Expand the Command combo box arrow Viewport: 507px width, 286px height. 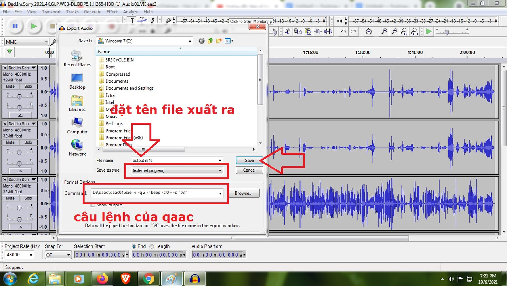click(x=220, y=193)
